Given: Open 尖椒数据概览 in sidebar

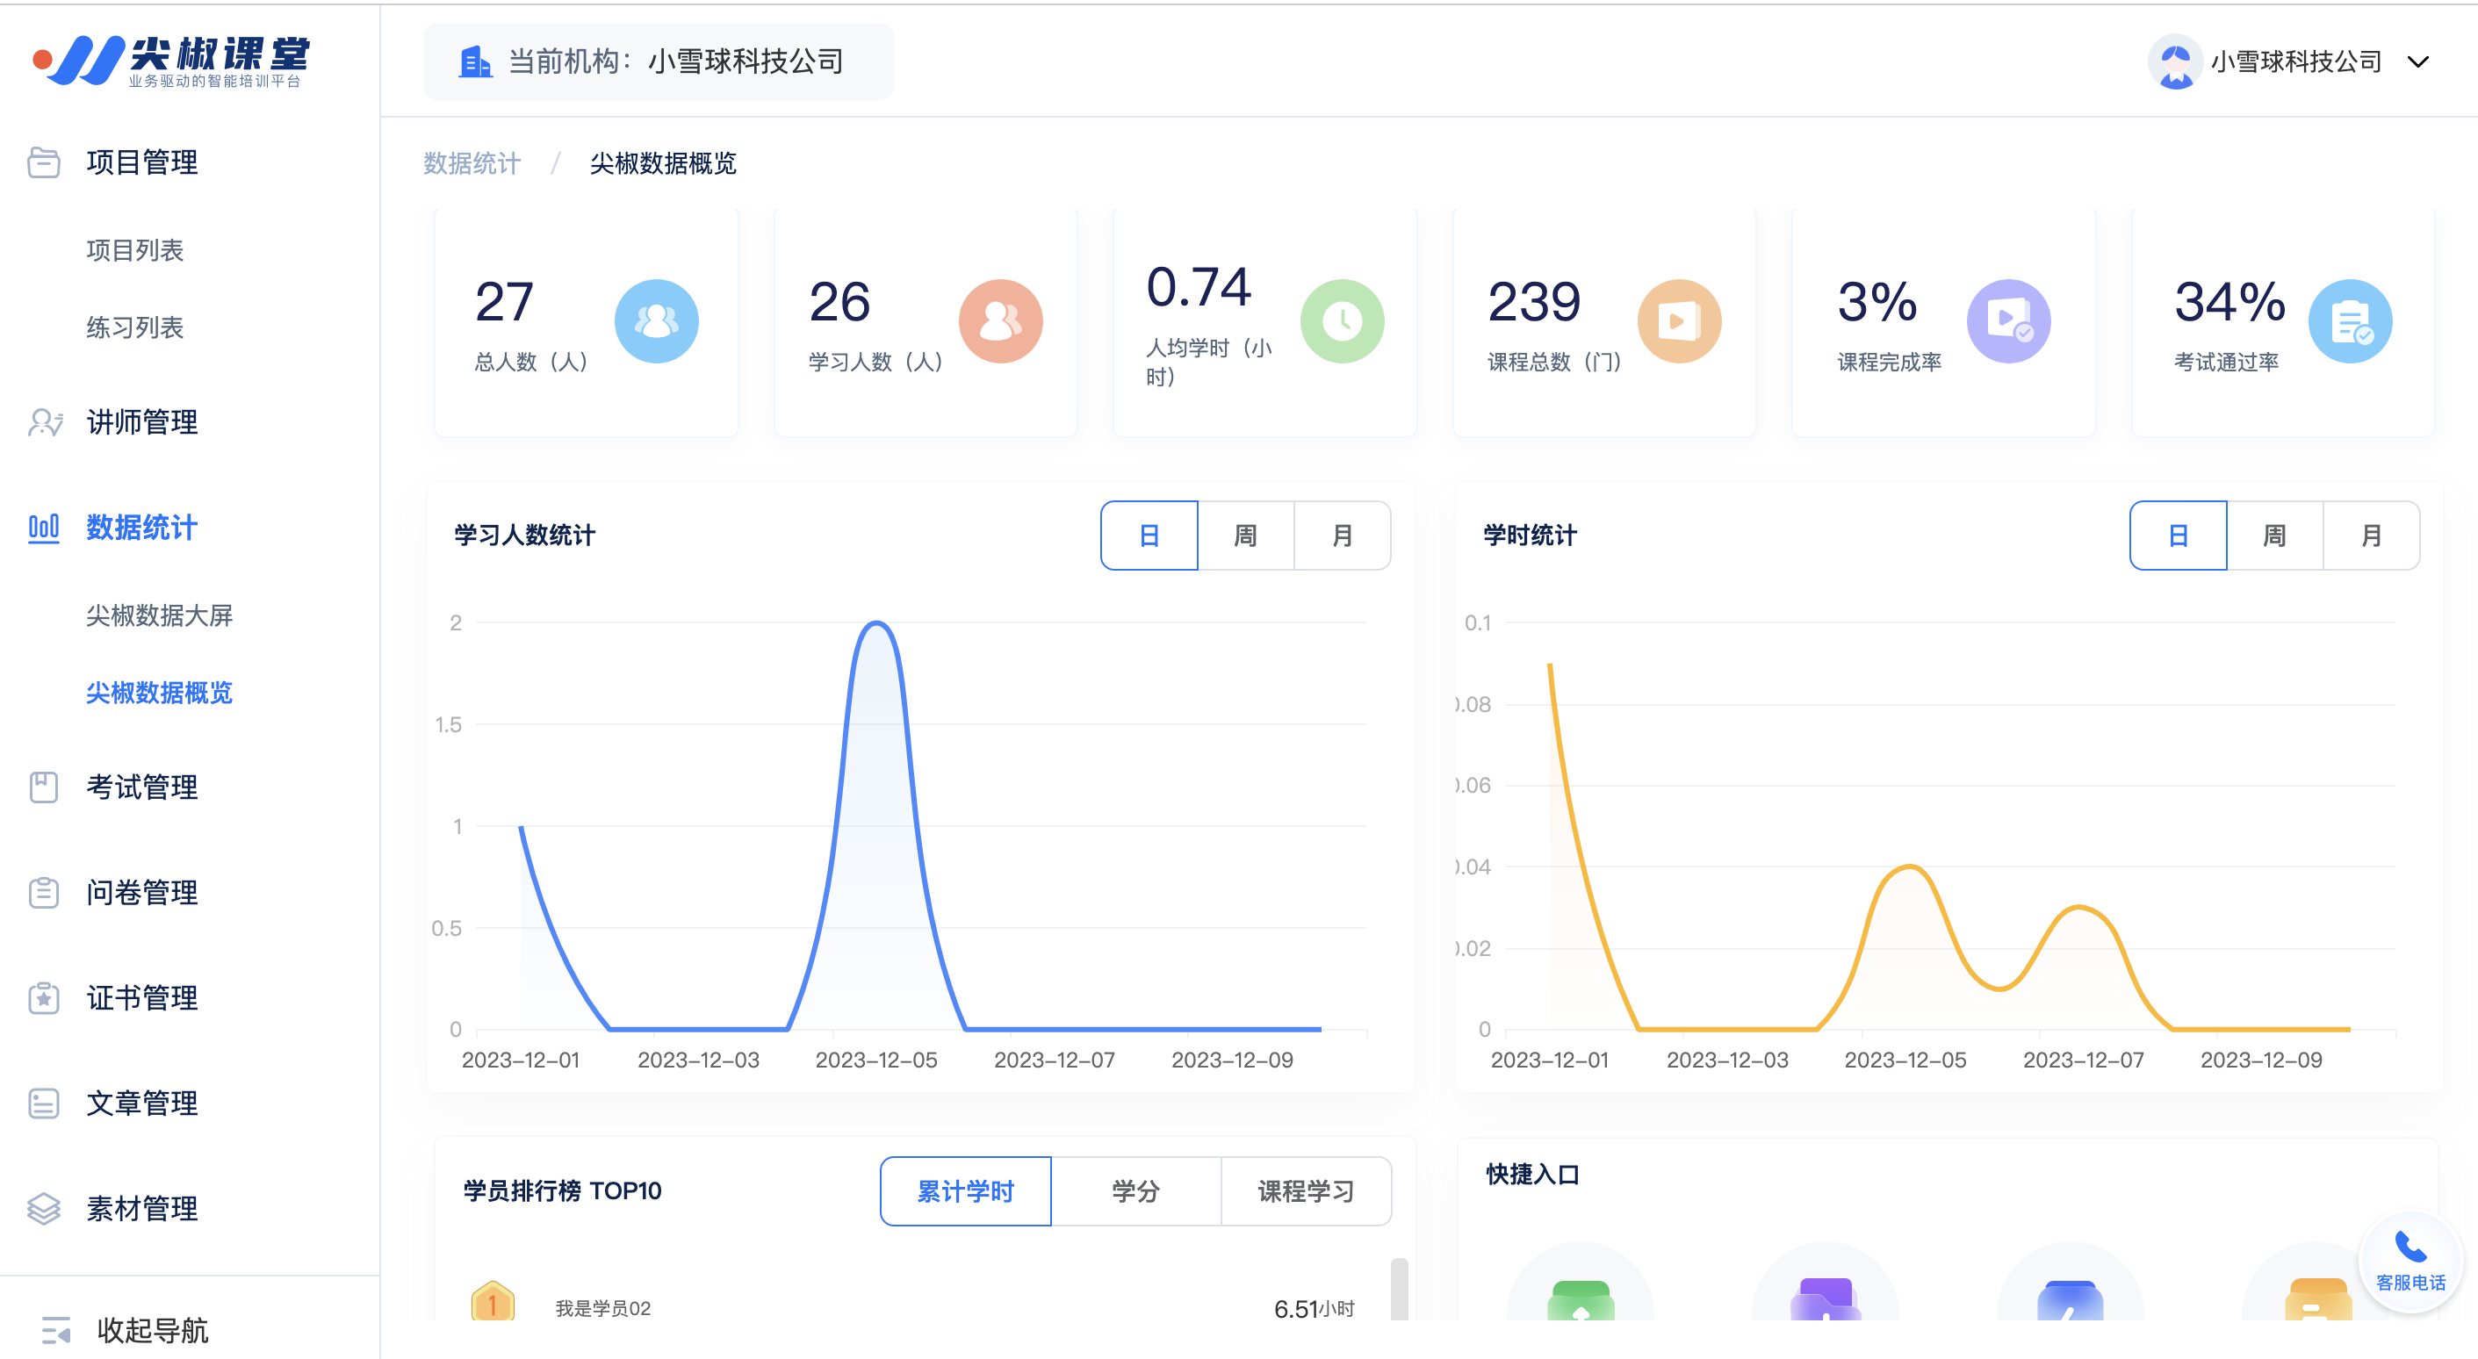Looking at the screenshot, I should click(160, 693).
